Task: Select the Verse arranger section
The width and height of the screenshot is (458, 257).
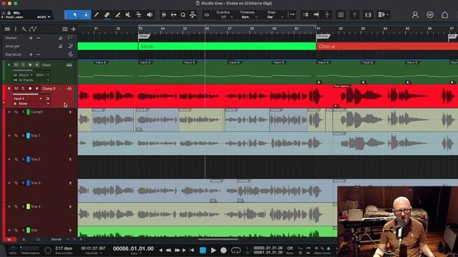Action: [228, 46]
